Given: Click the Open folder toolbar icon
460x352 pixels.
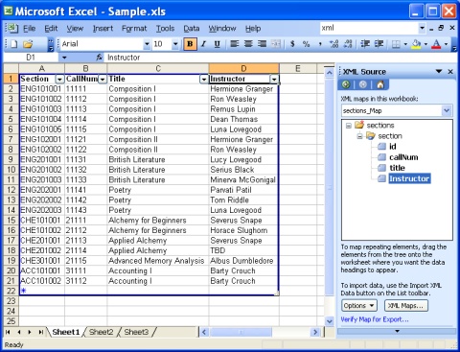Looking at the screenshot, I should coord(28,44).
